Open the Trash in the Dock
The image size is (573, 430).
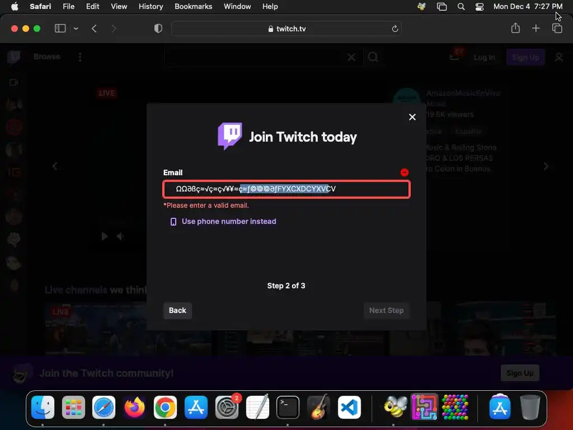point(530,407)
